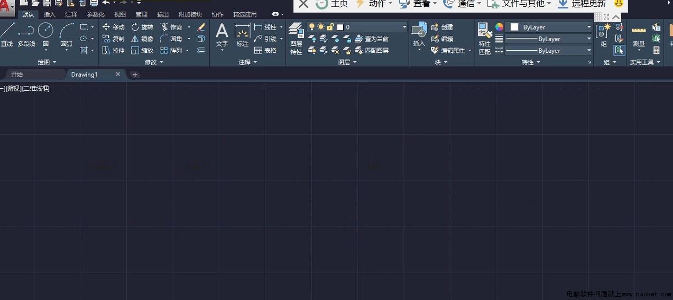Open 图层特性 layer properties

click(x=296, y=39)
